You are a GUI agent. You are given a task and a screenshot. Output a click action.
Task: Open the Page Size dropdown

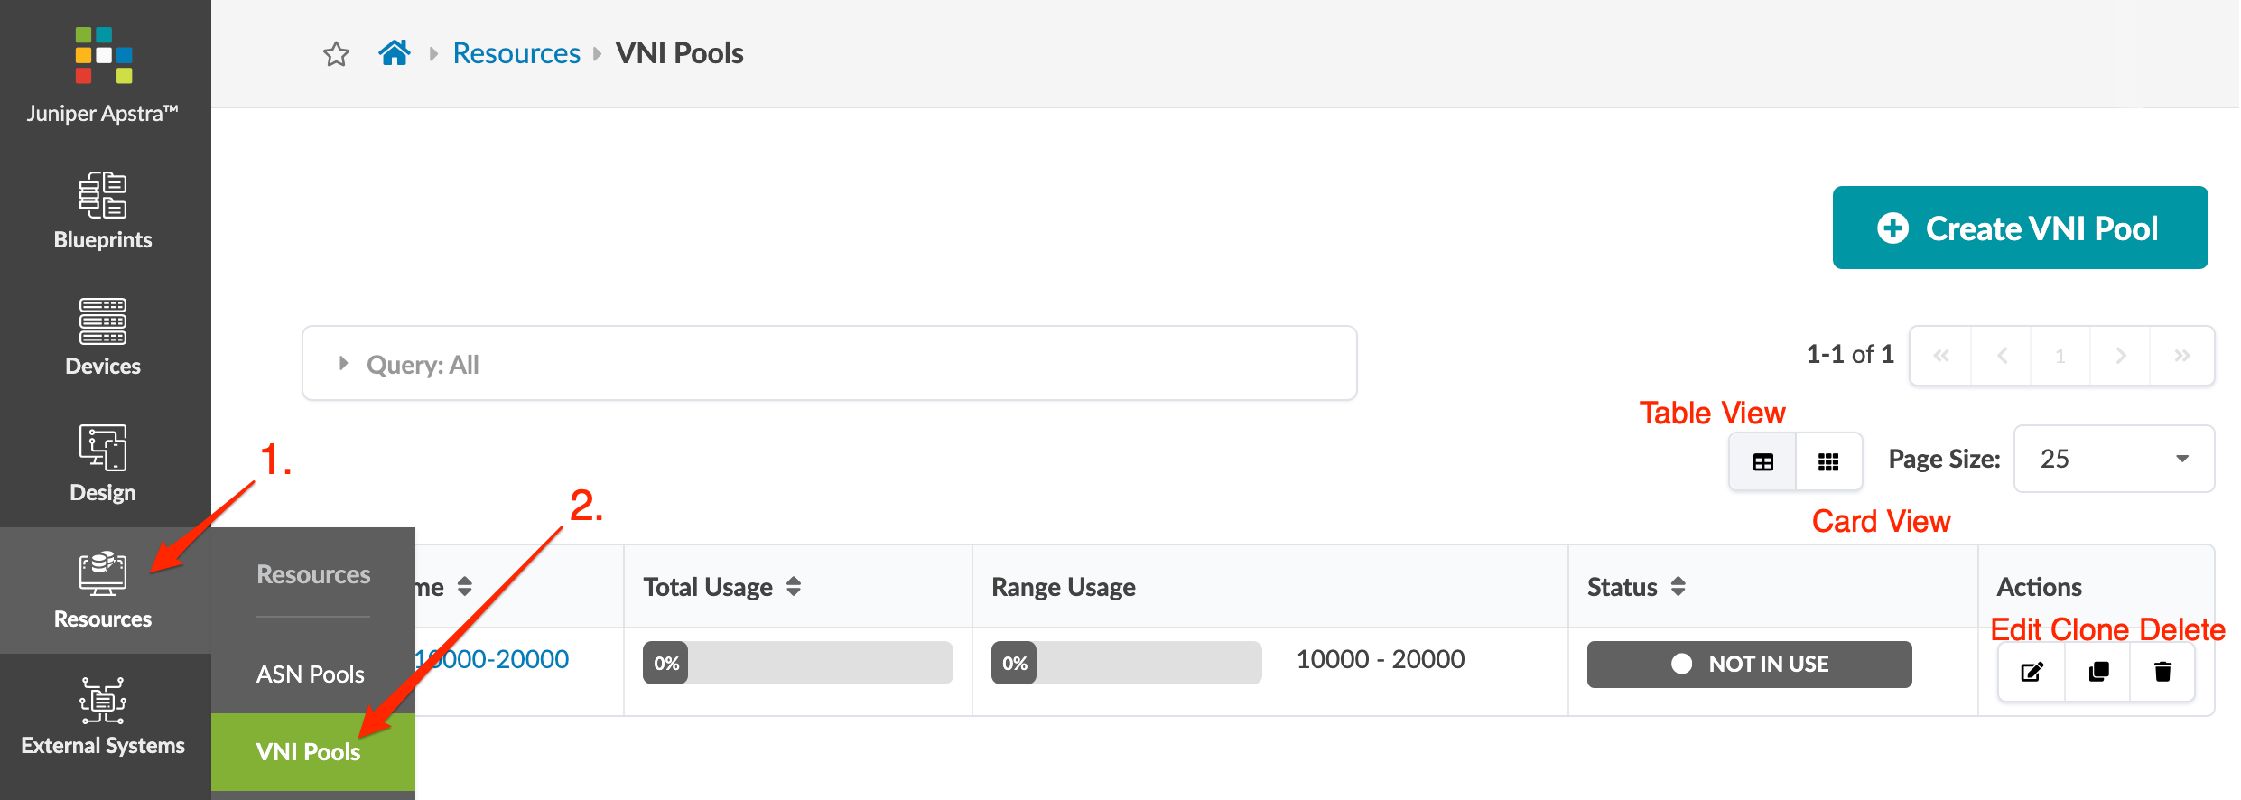2114,459
